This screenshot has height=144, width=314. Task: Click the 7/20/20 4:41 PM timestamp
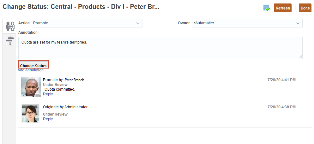click(x=281, y=80)
